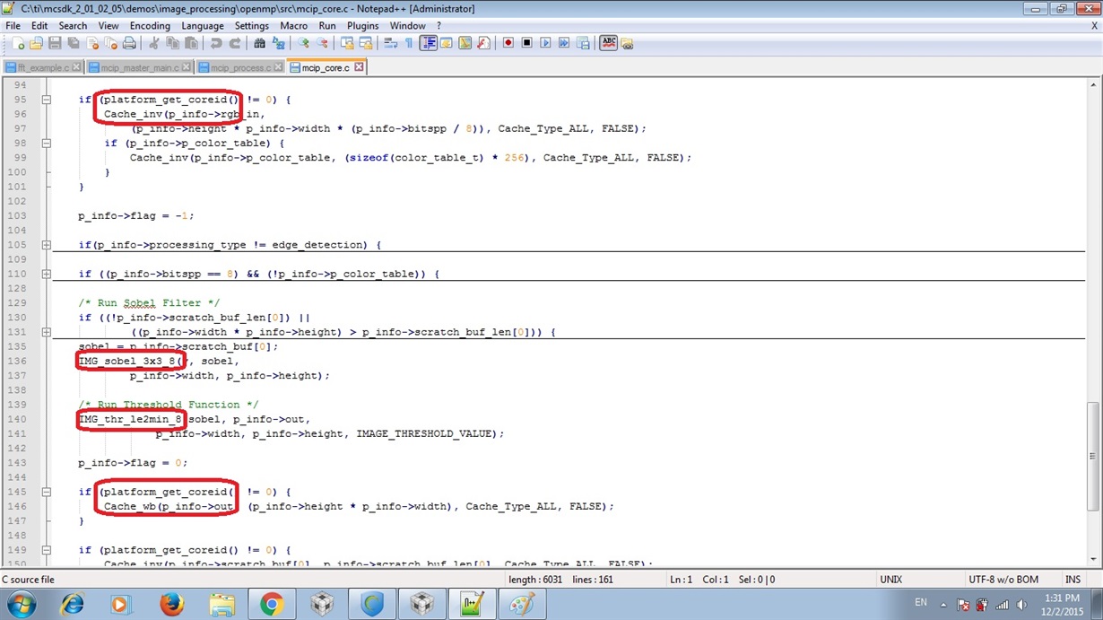This screenshot has height=620, width=1103.
Task: Open Internet Explorer from the taskbar
Action: click(71, 605)
